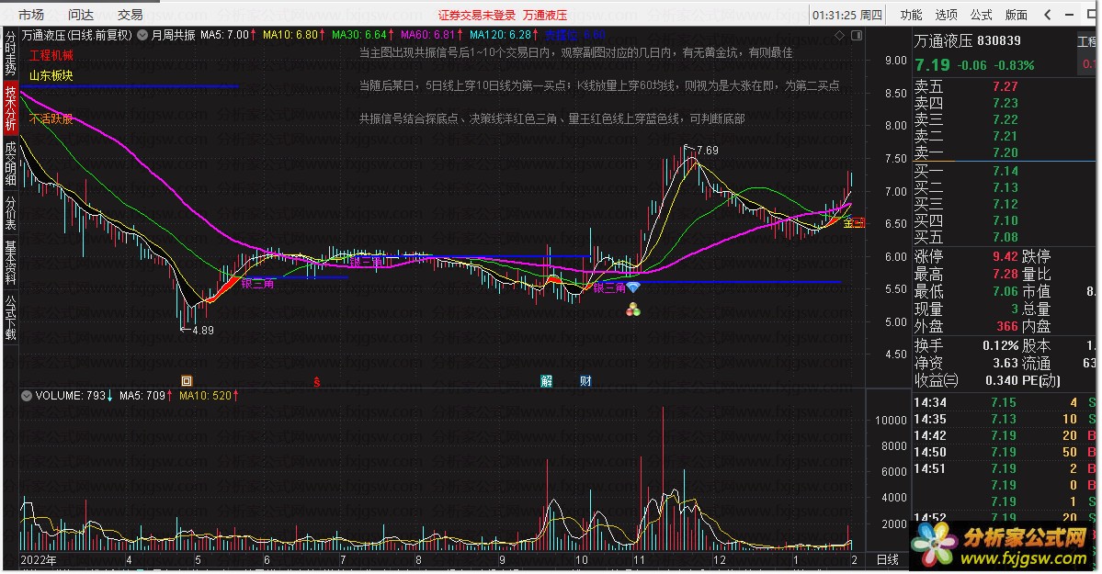Click the current price 7.19 in quote panel
The image size is (1102, 574).
click(x=932, y=65)
